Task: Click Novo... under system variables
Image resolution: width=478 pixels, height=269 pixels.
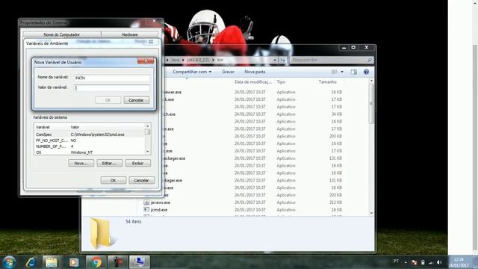Action: [81, 163]
